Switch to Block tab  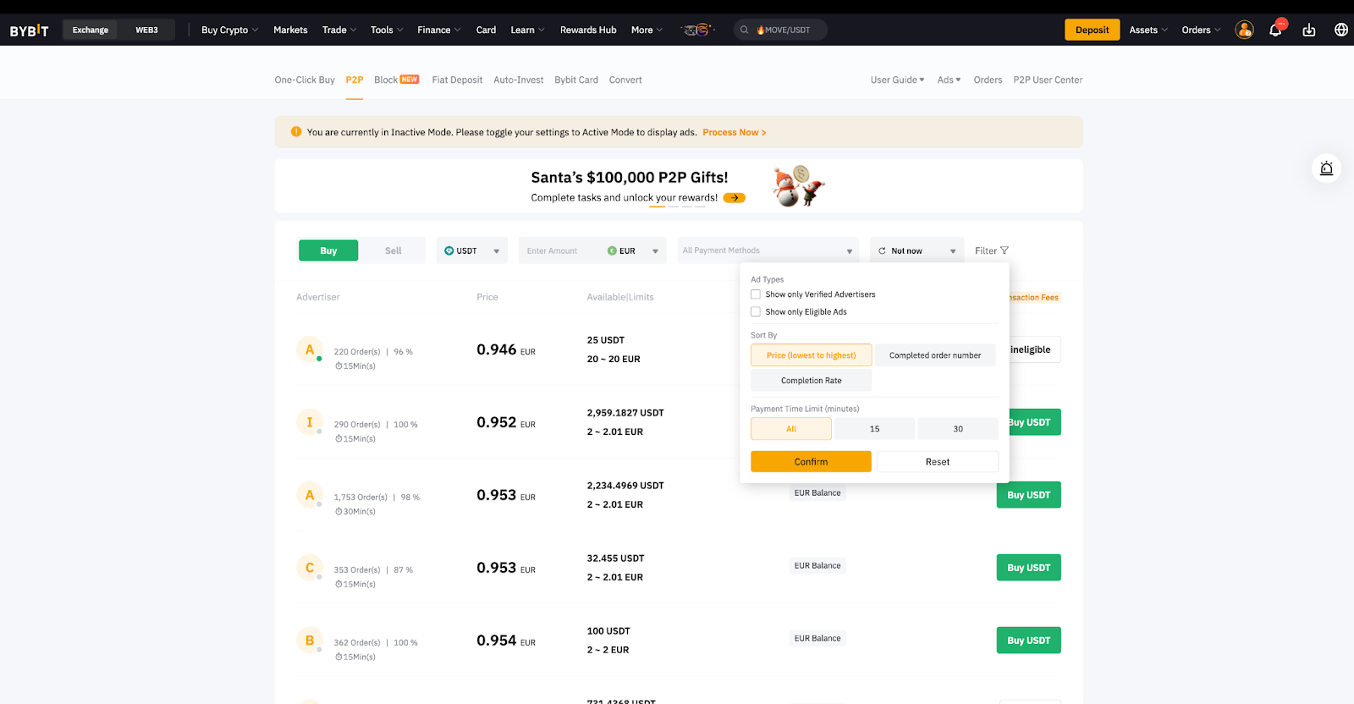(x=396, y=80)
